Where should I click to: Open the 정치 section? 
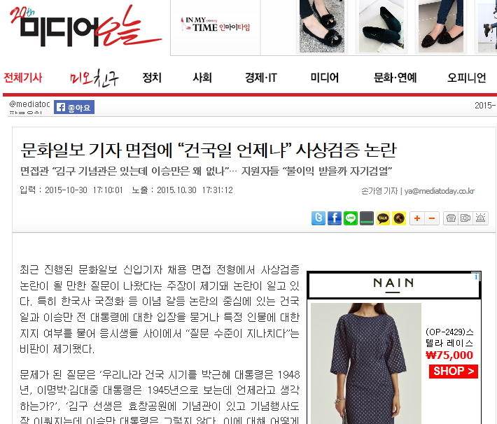(152, 78)
